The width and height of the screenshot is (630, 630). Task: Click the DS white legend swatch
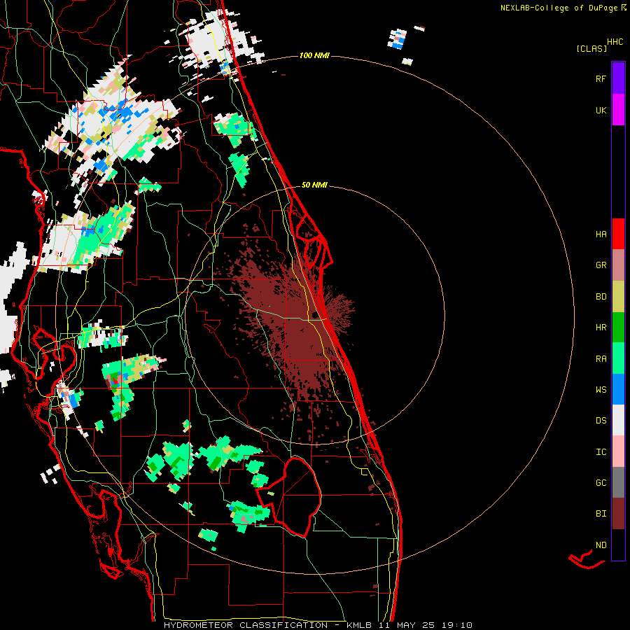618,420
